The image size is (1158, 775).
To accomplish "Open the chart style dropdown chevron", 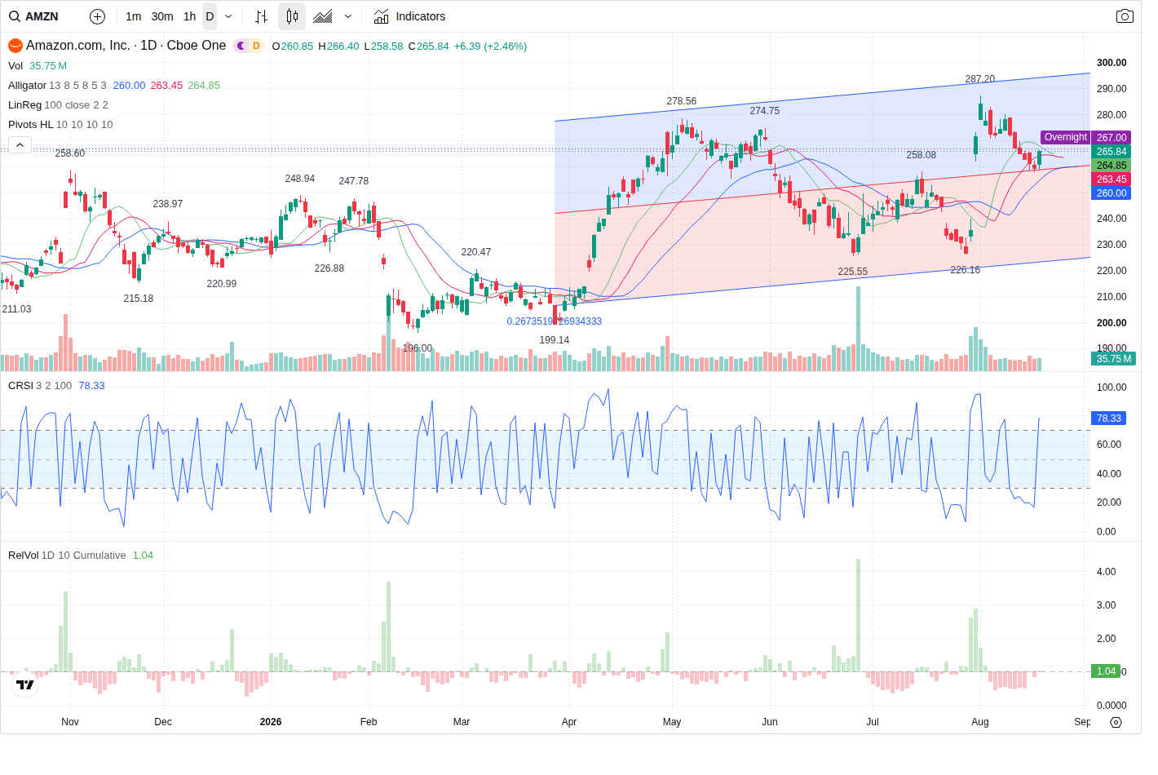I will 348,16.
